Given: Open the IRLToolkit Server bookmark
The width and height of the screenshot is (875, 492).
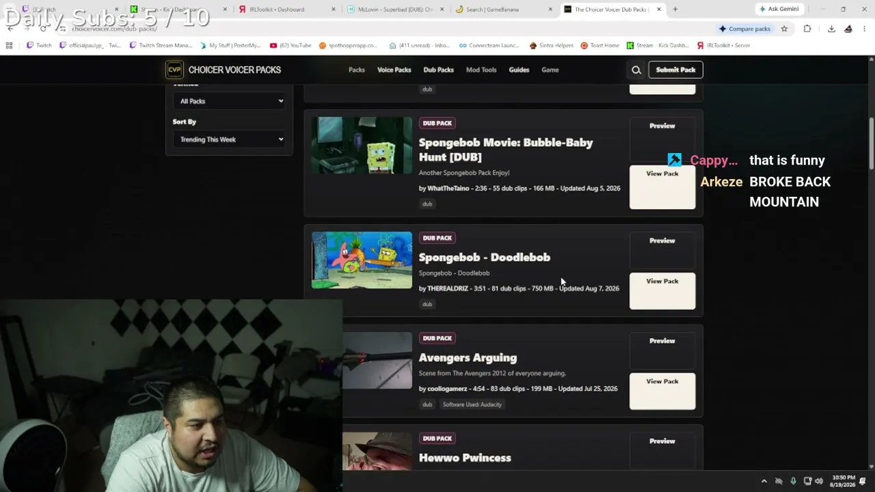Looking at the screenshot, I should pos(724,45).
